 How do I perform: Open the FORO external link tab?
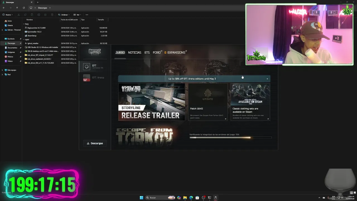157,52
